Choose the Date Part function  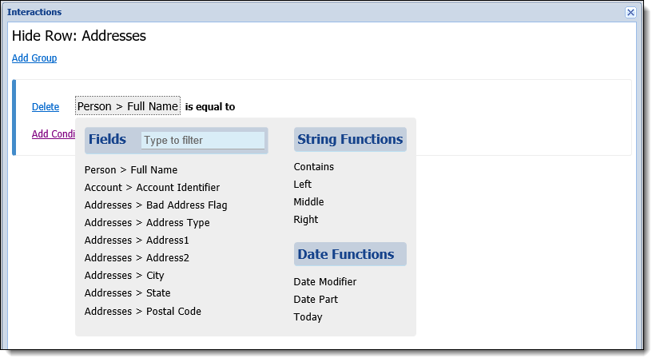pos(316,299)
